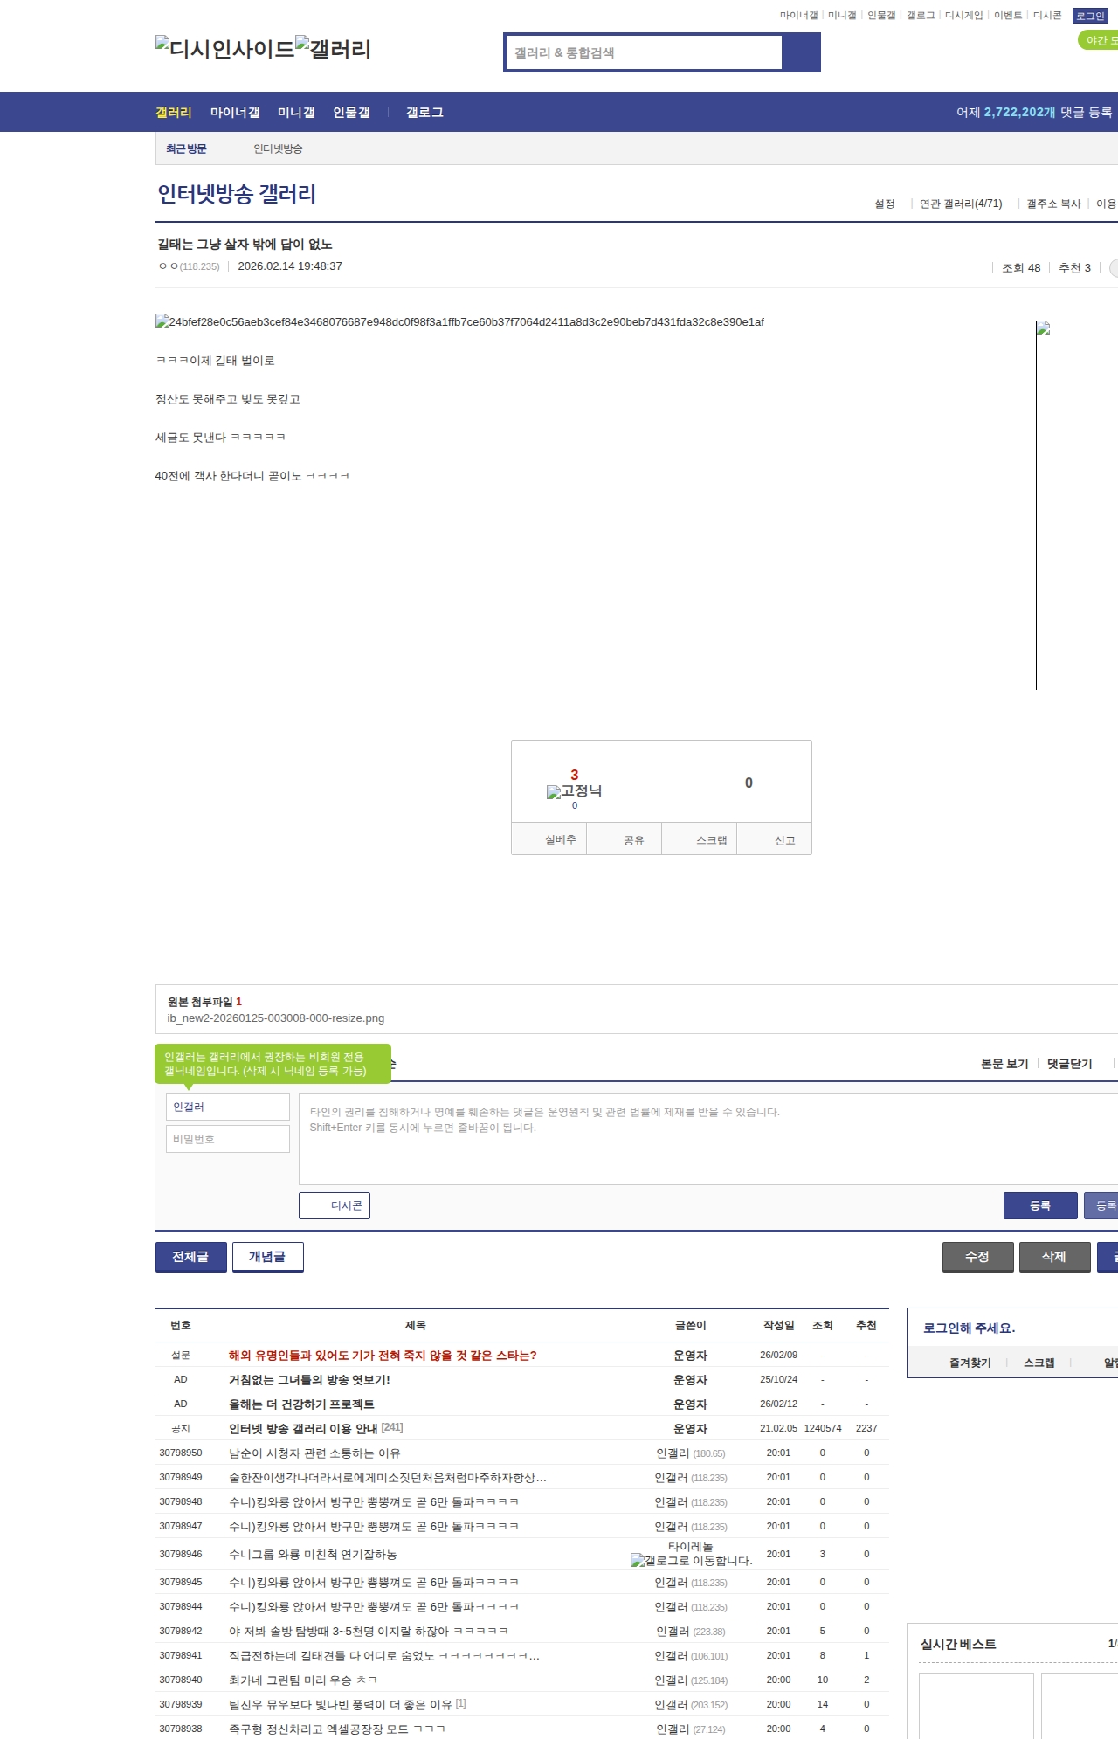The height and width of the screenshot is (1739, 1118).
Task: Open gallery 설정
Action: click(x=885, y=204)
